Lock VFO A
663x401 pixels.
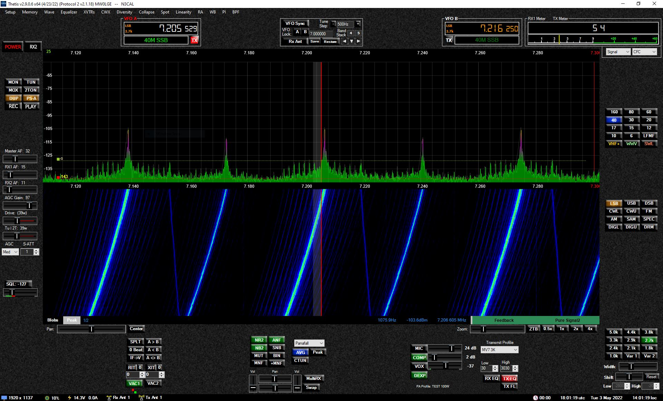pyautogui.click(x=297, y=32)
